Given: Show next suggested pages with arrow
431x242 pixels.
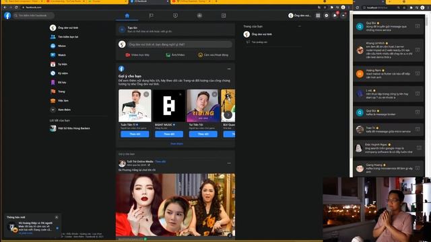Looking at the screenshot, I should pos(228,115).
